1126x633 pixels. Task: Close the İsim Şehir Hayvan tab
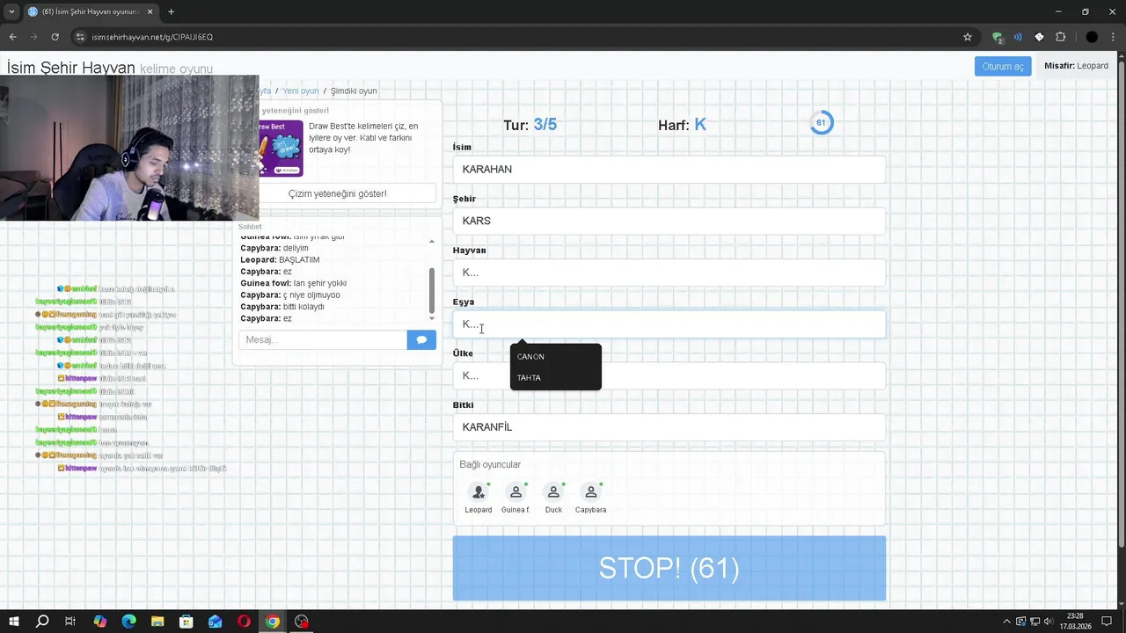[150, 11]
